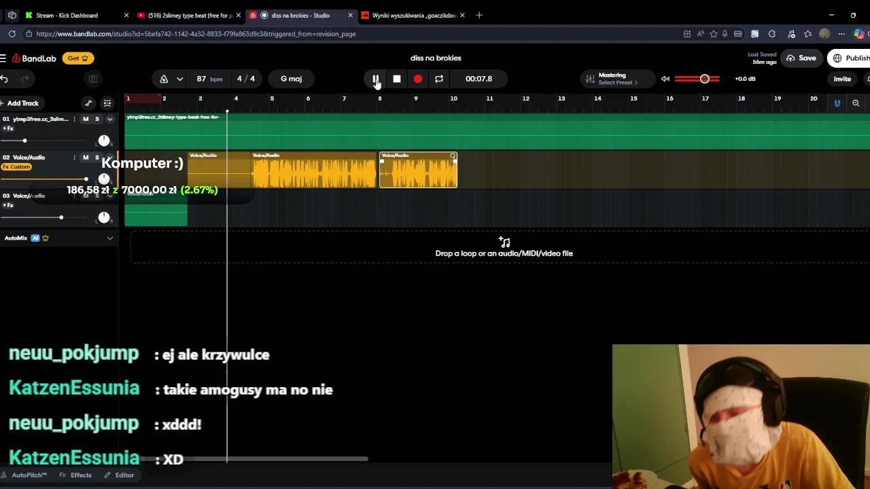This screenshot has height=489, width=870.
Task: Expand the AutoMix panel
Action: 109,238
